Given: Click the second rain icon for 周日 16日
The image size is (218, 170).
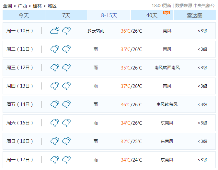Looking at the screenshot, I should [66, 141].
